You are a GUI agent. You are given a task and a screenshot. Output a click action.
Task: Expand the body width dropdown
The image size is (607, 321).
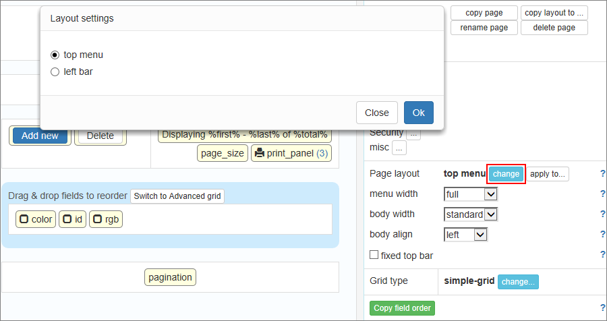pos(471,214)
